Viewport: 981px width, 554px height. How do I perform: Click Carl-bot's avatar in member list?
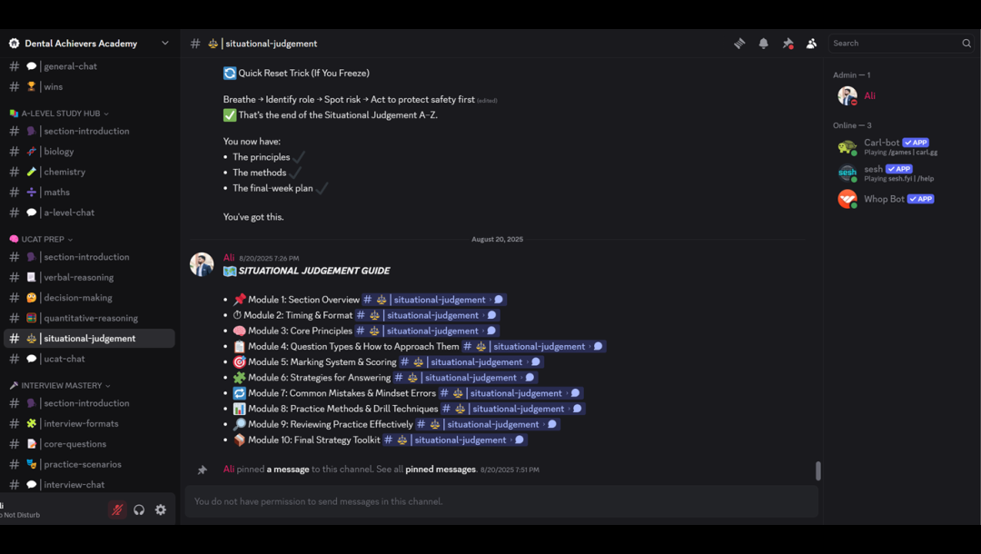pos(847,147)
